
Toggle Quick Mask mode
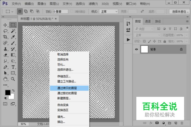(5, 104)
